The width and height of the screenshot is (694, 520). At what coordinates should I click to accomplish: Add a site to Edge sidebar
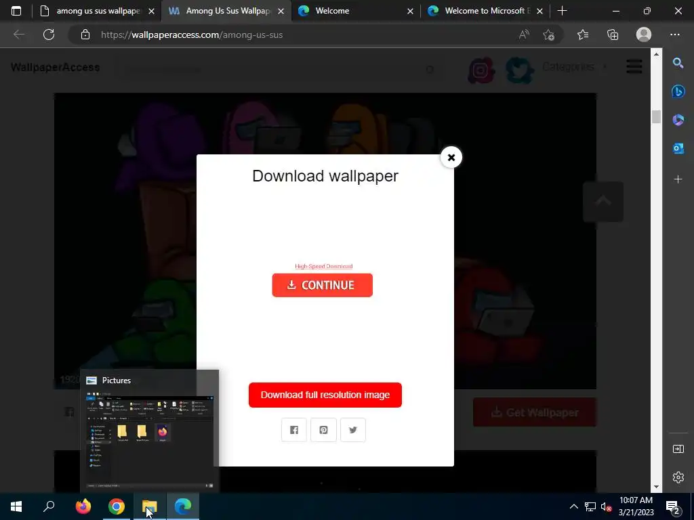coord(678,179)
